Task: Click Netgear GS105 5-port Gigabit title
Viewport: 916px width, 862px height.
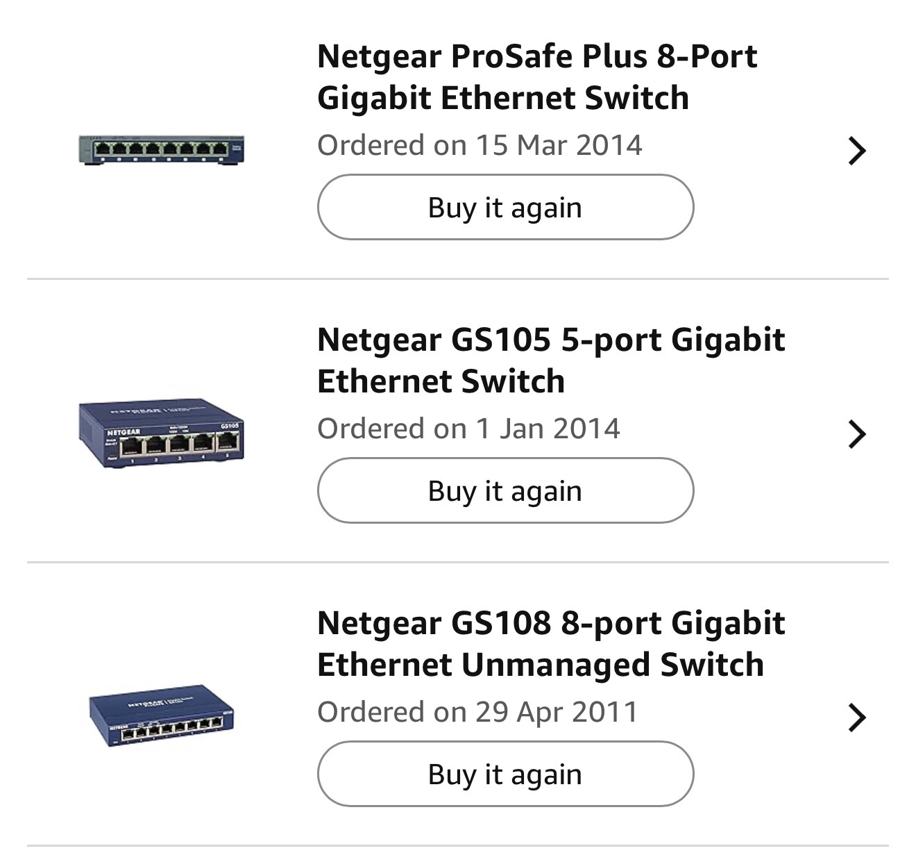Action: point(550,360)
